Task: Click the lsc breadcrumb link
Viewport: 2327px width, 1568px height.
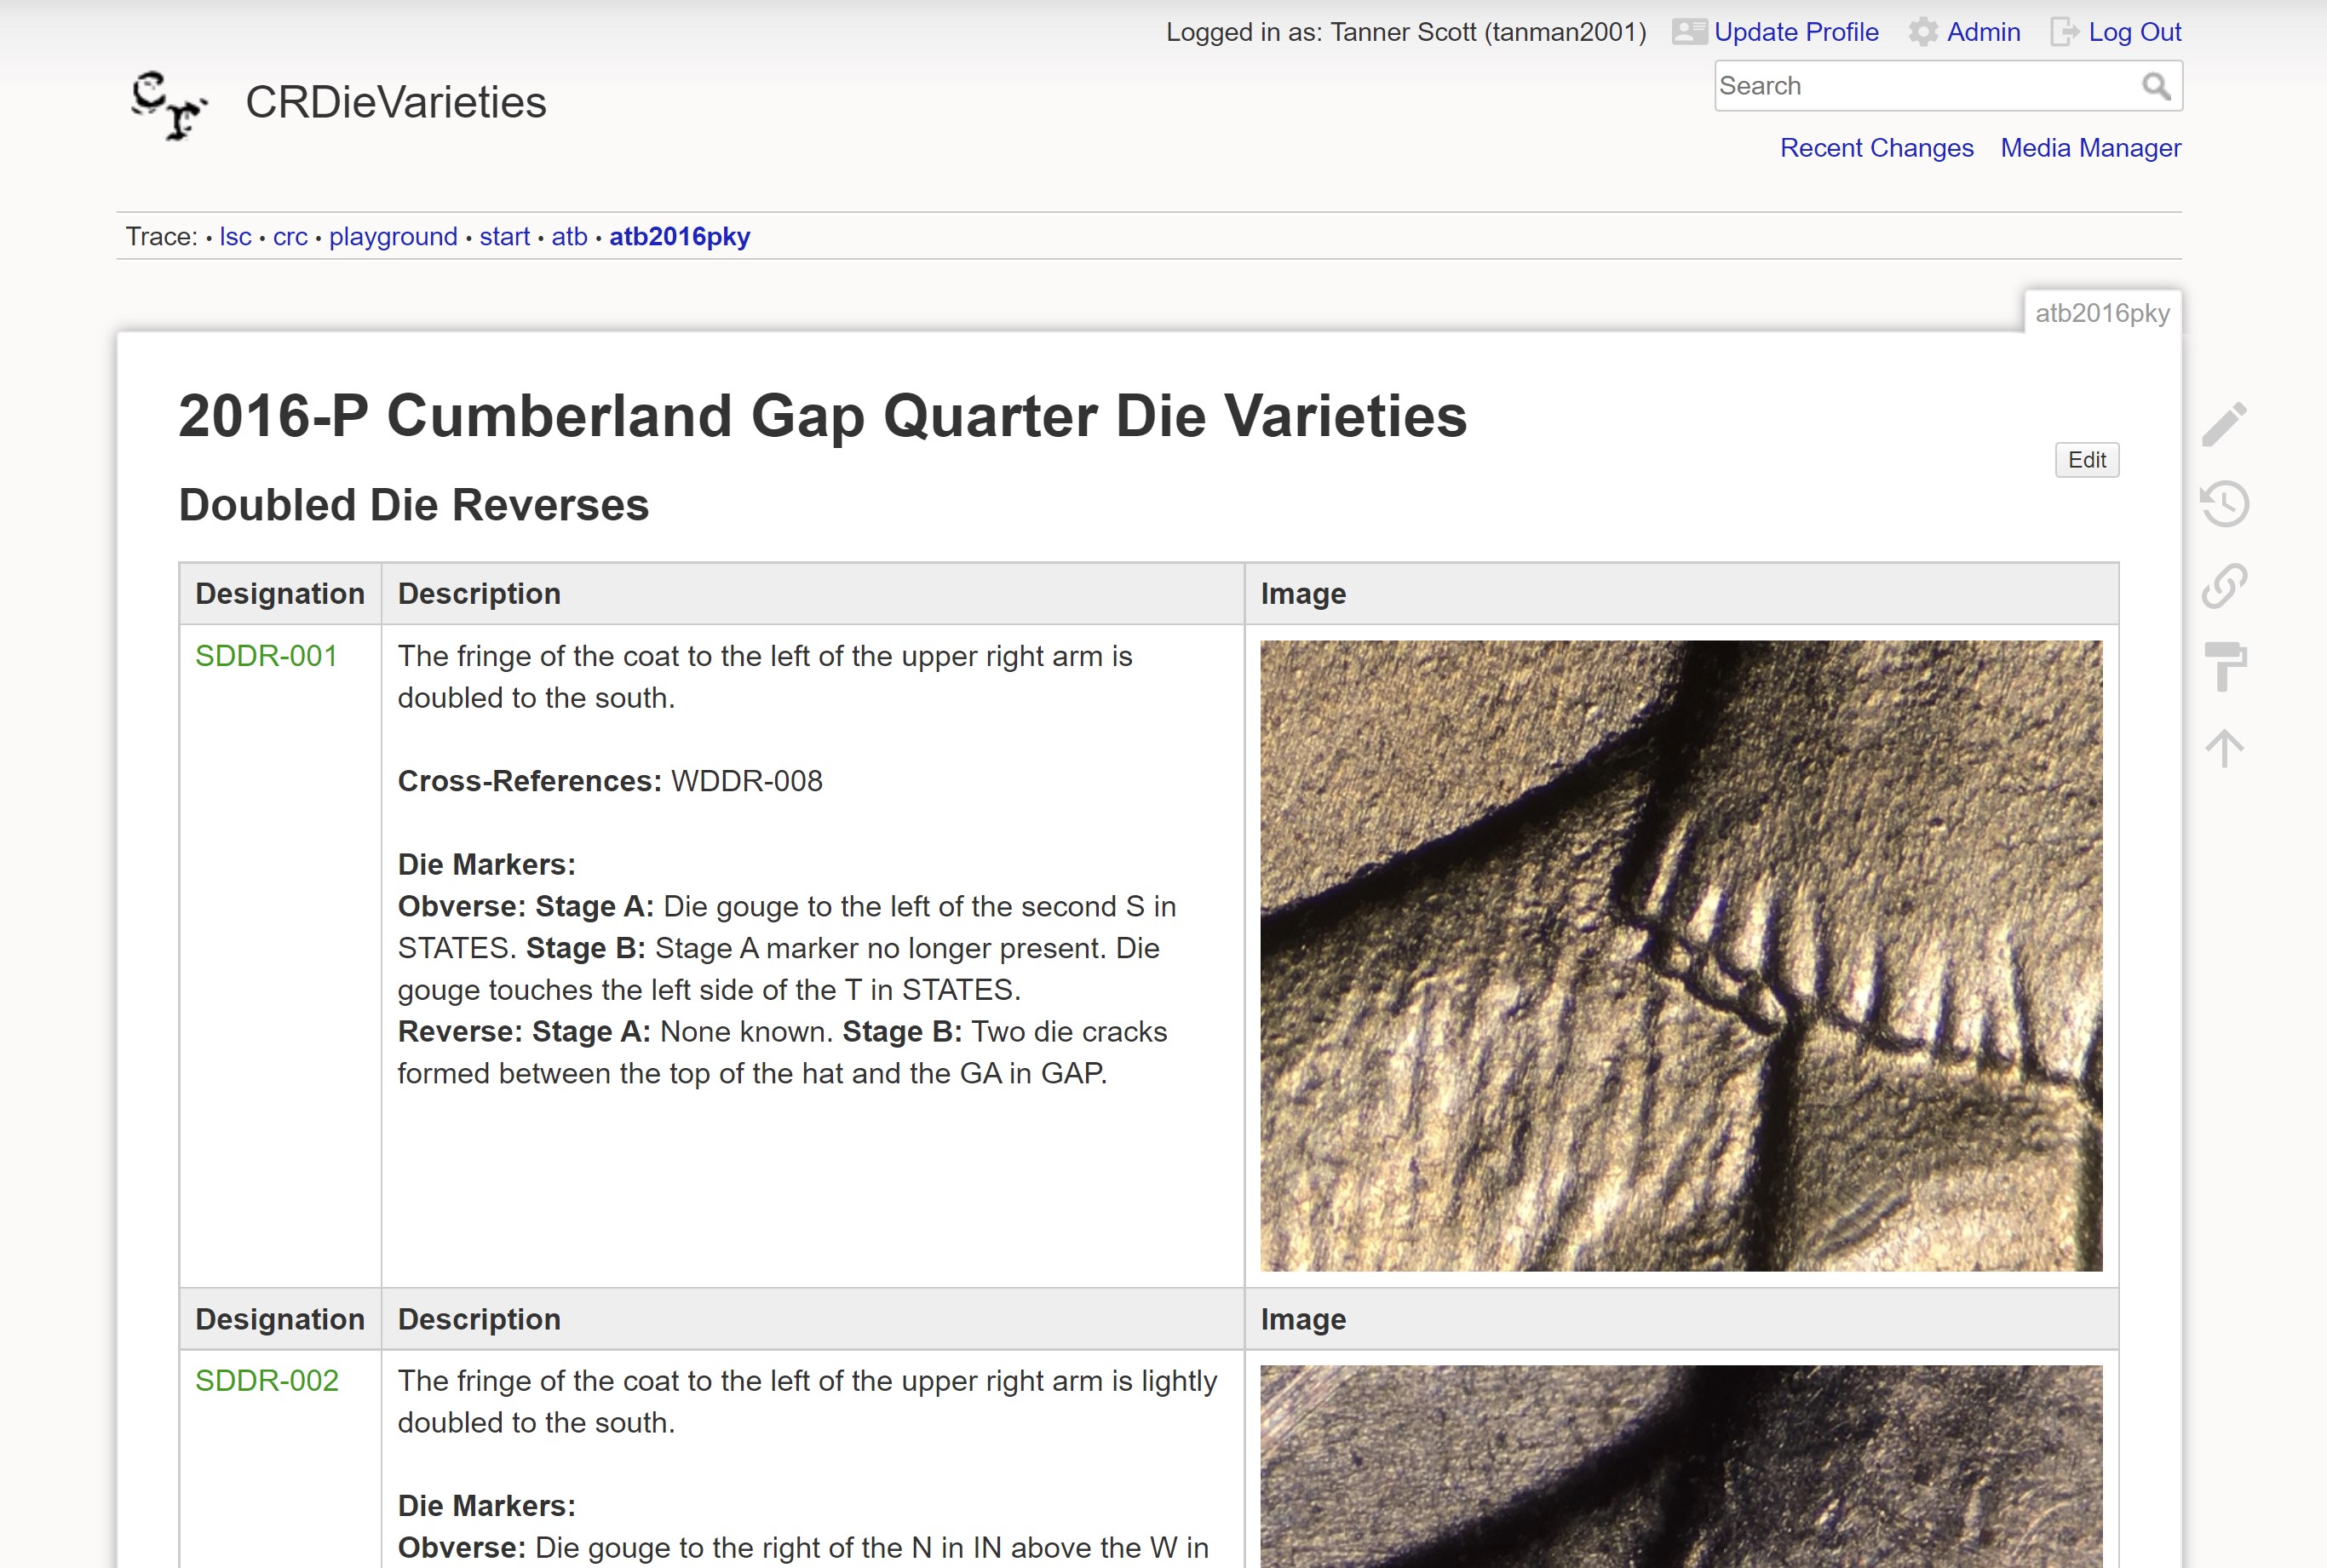Action: (235, 237)
